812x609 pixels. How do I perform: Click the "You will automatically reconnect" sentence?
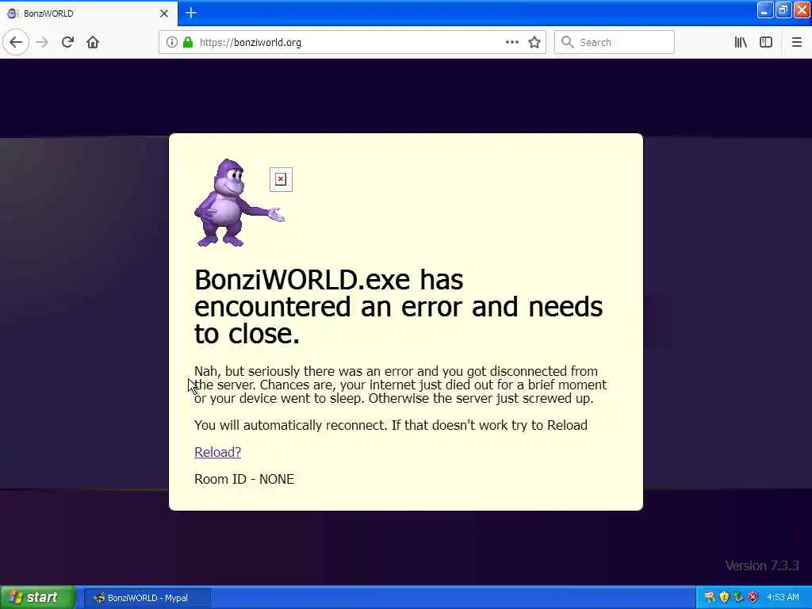pyautogui.click(x=391, y=425)
